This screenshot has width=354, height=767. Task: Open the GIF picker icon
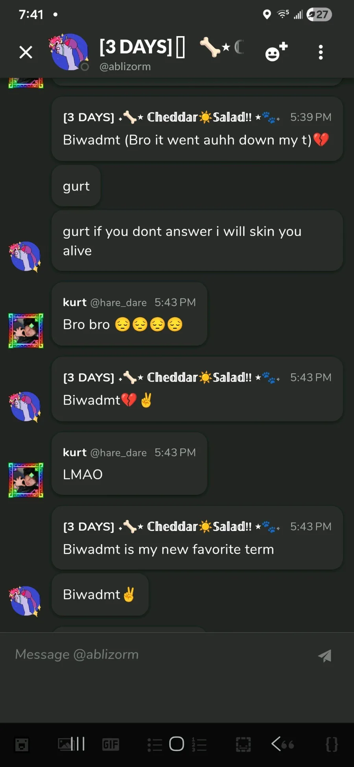click(111, 744)
